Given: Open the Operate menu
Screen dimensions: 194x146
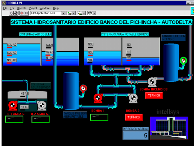Looking at the screenshot, I should click(22, 8).
